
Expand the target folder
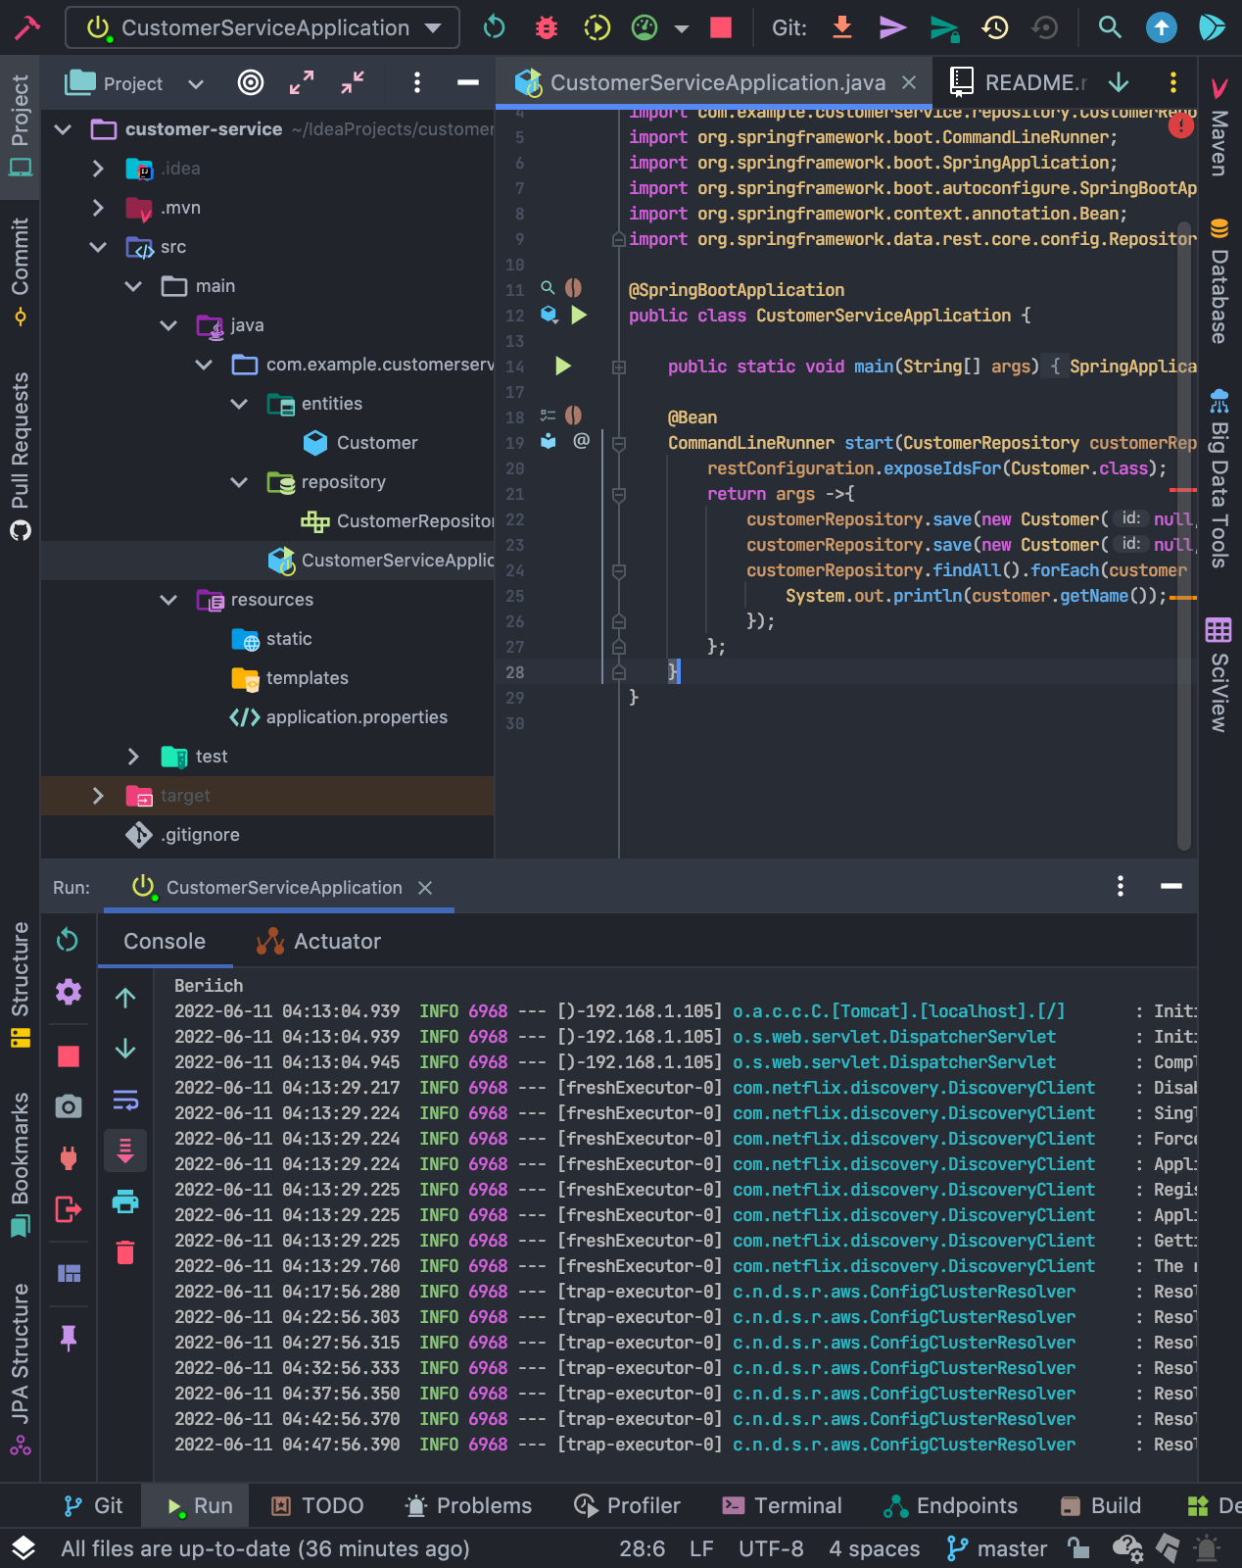98,796
